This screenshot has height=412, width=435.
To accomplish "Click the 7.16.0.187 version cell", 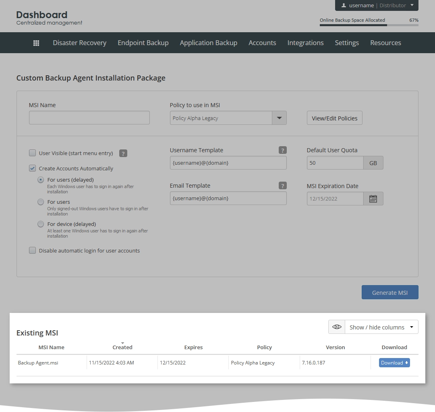I will (335, 362).
